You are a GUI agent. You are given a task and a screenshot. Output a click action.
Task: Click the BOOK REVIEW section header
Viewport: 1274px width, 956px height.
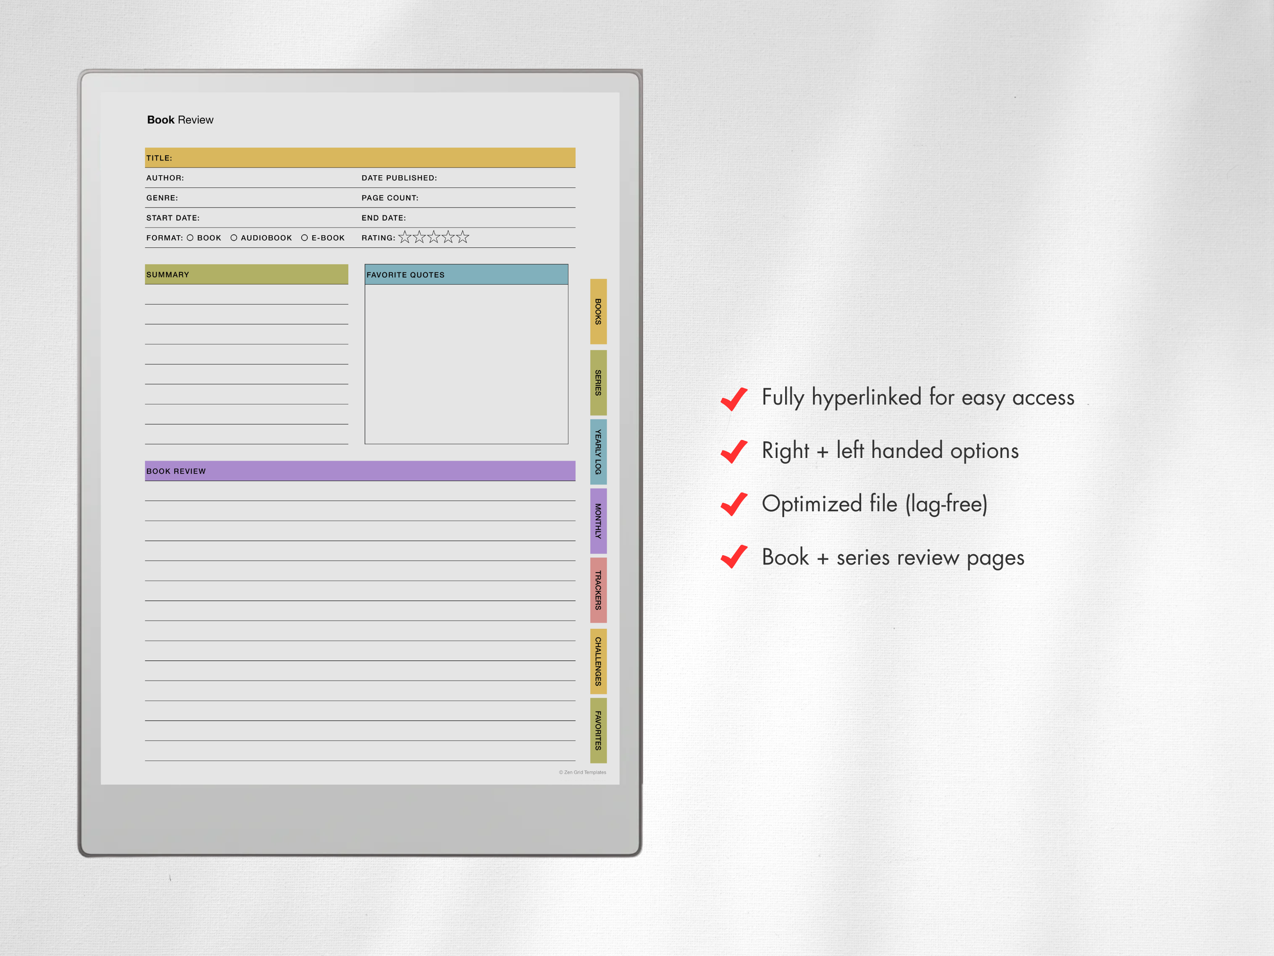tap(360, 471)
